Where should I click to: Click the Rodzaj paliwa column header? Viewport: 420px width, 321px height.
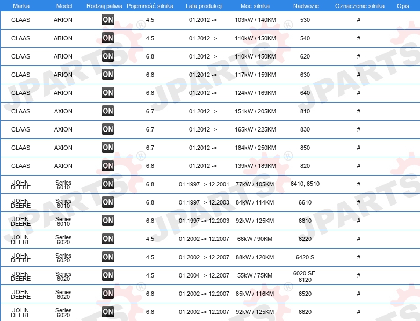104,6
